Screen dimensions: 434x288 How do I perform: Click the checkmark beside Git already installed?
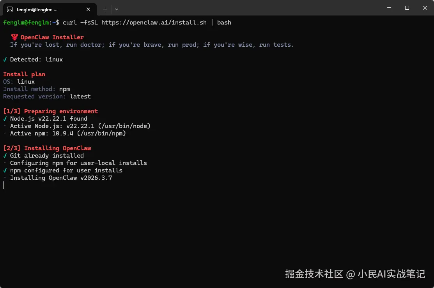tap(5, 156)
